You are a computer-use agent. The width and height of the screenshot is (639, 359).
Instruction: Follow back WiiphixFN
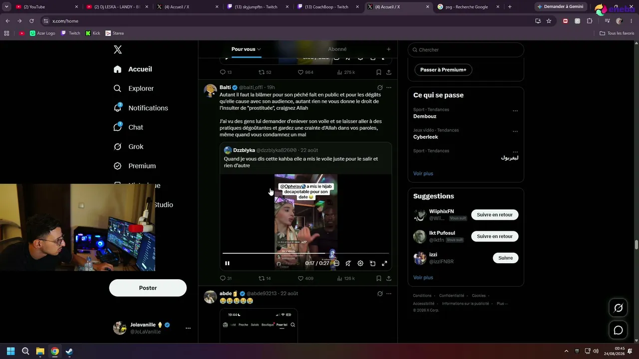(x=495, y=215)
